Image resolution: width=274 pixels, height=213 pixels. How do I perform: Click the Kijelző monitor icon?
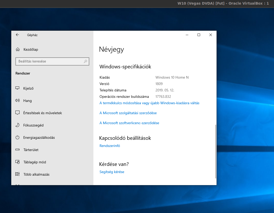pyautogui.click(x=17, y=88)
